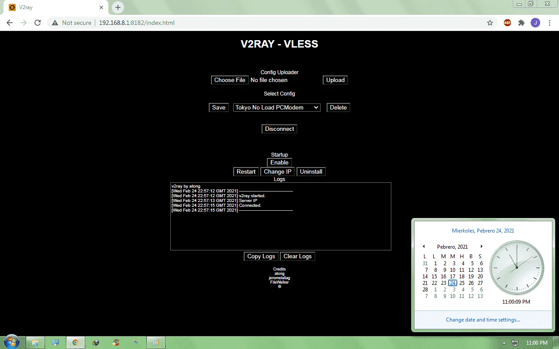Click the address bar URL
Image resolution: width=559 pixels, height=349 pixels.
(x=137, y=23)
